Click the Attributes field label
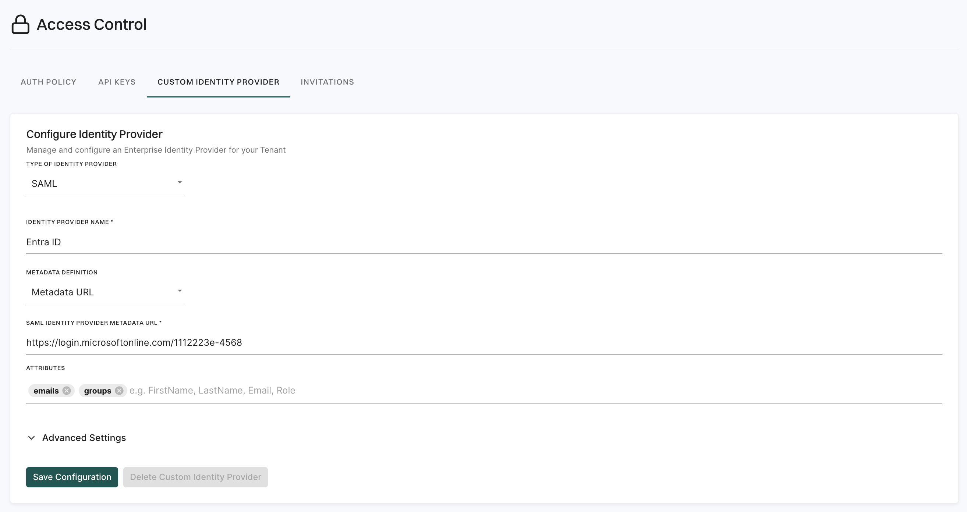Image resolution: width=967 pixels, height=512 pixels. pos(45,368)
